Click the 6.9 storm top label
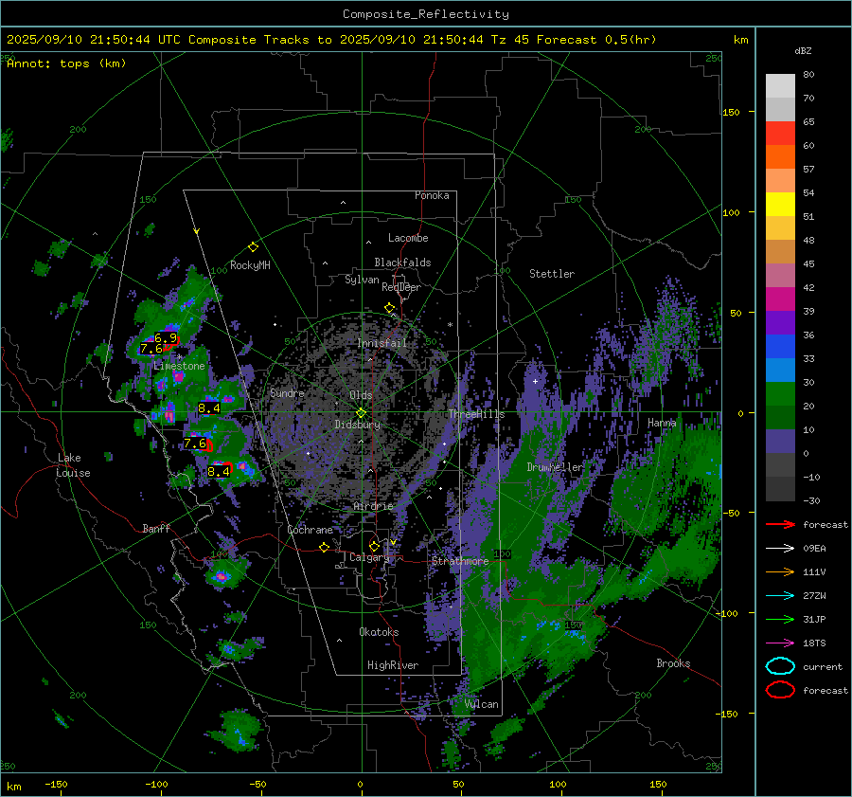The width and height of the screenshot is (852, 797). (166, 337)
